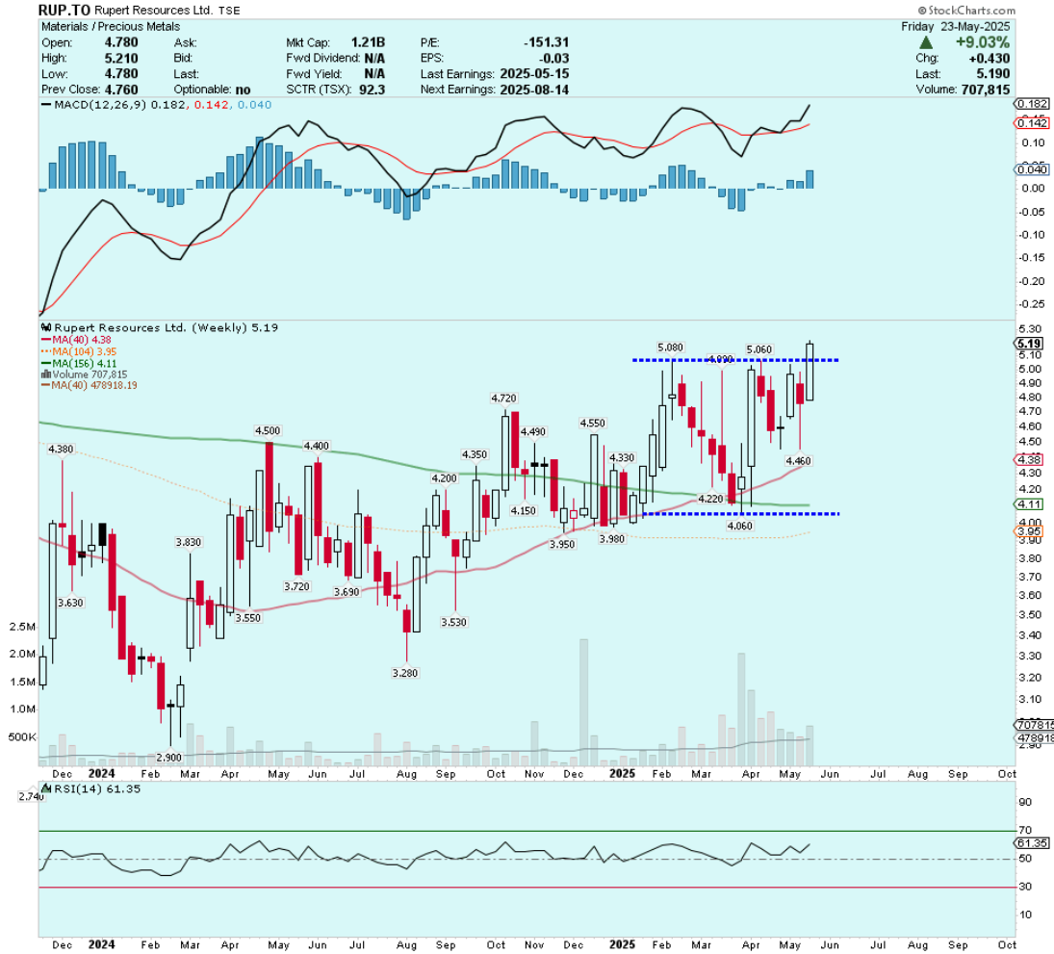Viewport: 1054px width, 954px height.
Task: Click the P/E value -151.31
Action: pyautogui.click(x=547, y=42)
